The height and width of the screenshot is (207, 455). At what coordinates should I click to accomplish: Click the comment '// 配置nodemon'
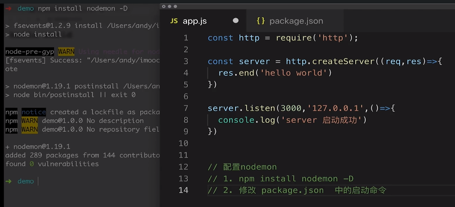pyautogui.click(x=242, y=167)
